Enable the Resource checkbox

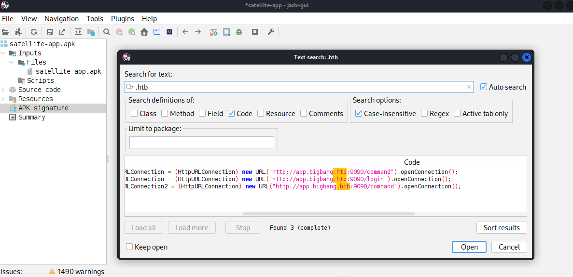[261, 113]
